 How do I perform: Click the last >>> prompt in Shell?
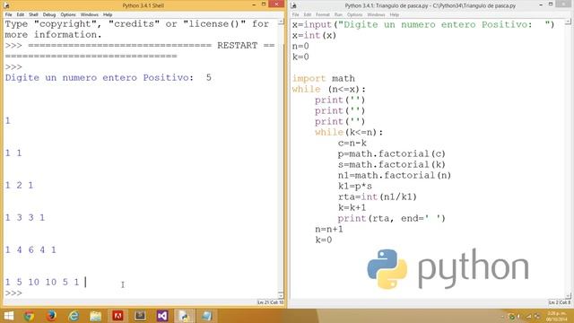[x=13, y=293]
